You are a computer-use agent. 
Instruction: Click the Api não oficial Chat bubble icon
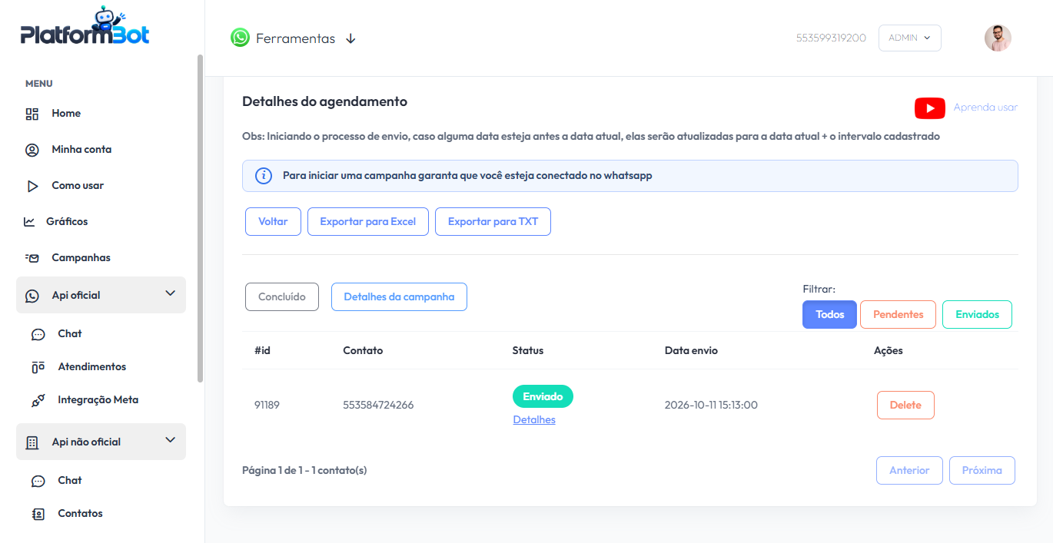pyautogui.click(x=38, y=481)
